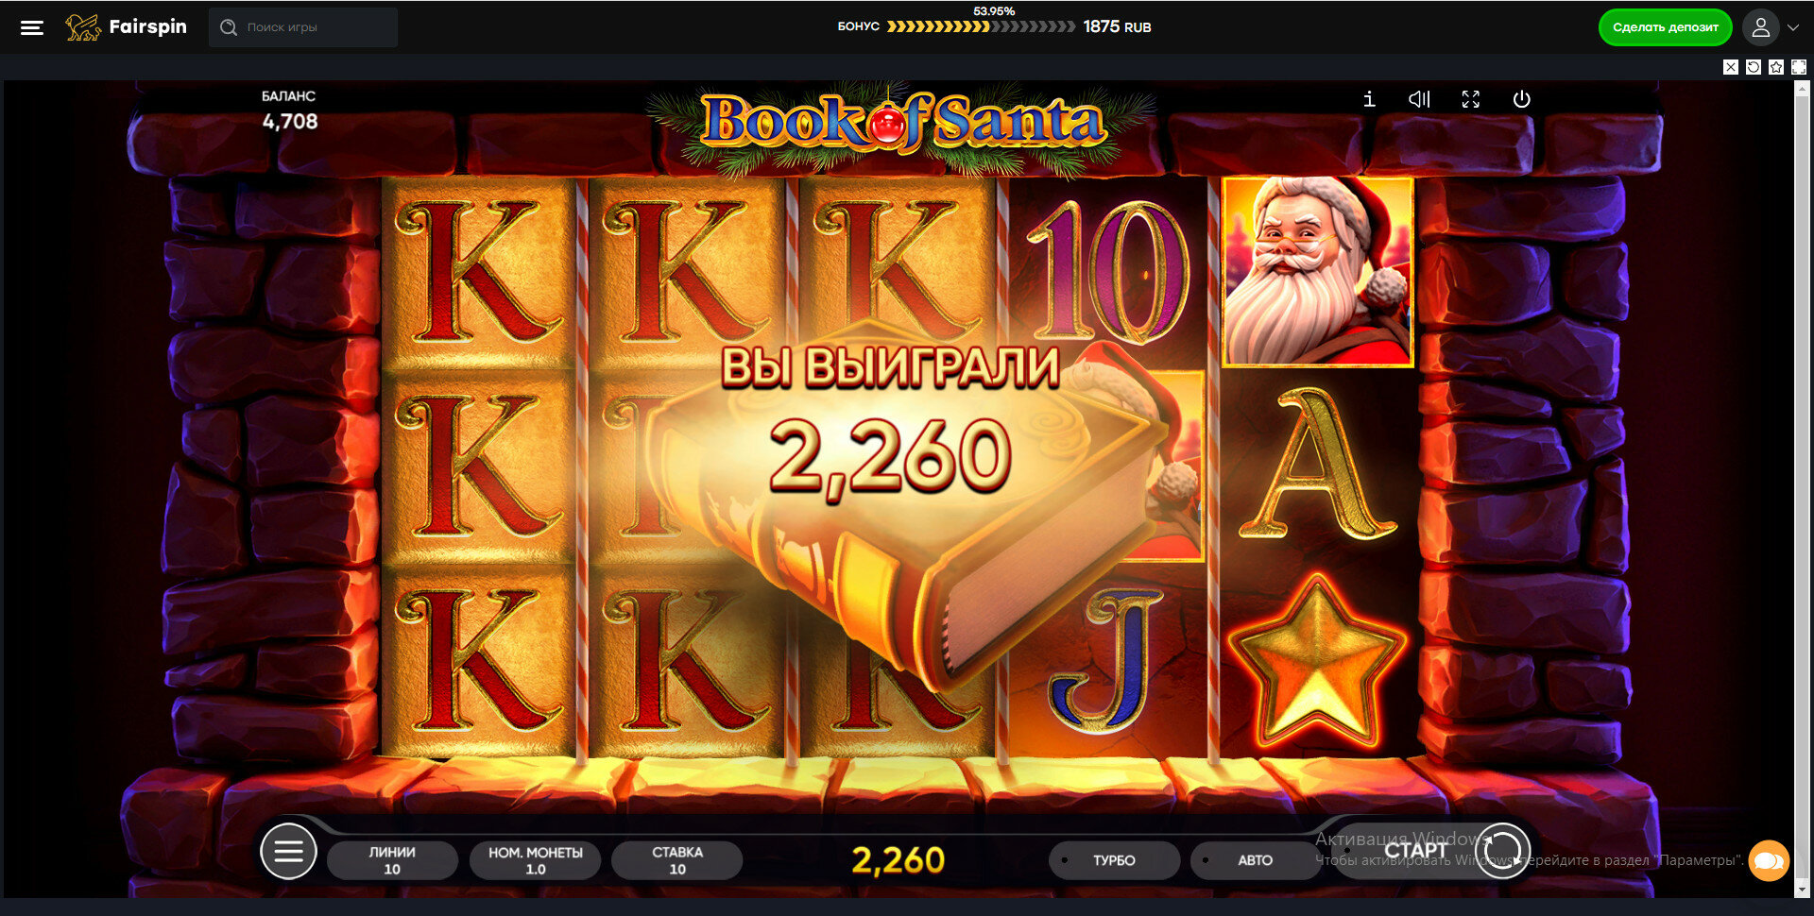
Task: Reload the game with refresh icon
Action: pyautogui.click(x=1754, y=67)
